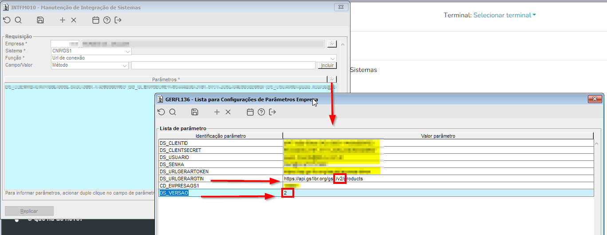Viewport: 607px width, 235px height.
Task: Add a new parameter row in GERFL136
Action: point(217,112)
